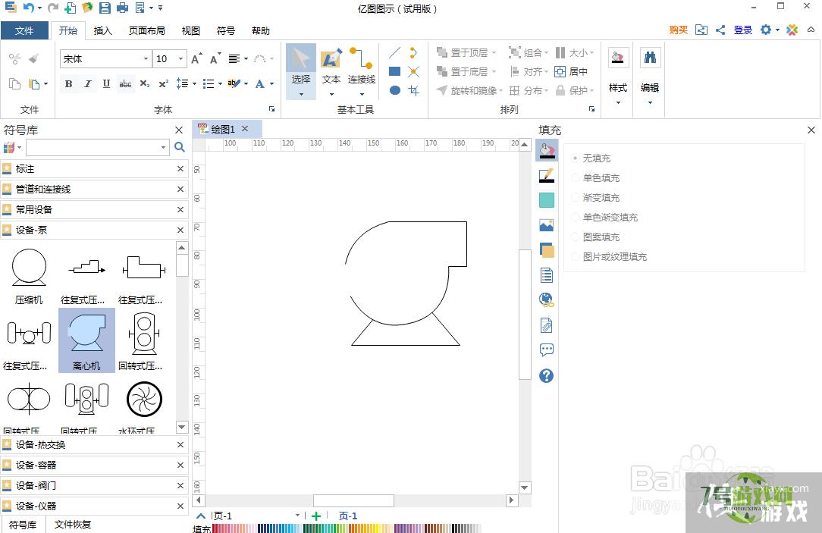The height and width of the screenshot is (533, 822).
Task: Switch to the 帮助 ribbon tab
Action: [261, 30]
